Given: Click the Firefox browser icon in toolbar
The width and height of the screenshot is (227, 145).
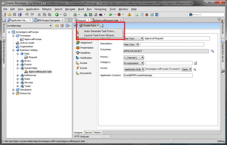Looking at the screenshot, I should point(147,14).
